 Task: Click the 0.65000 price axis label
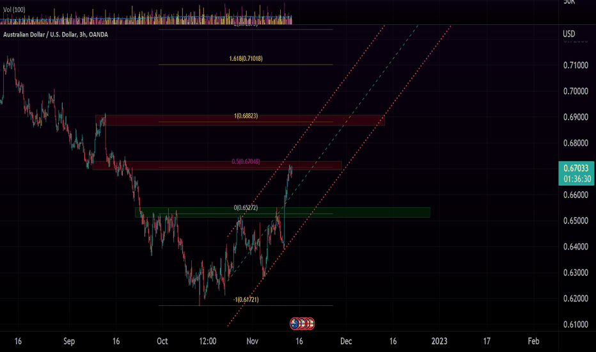576,221
